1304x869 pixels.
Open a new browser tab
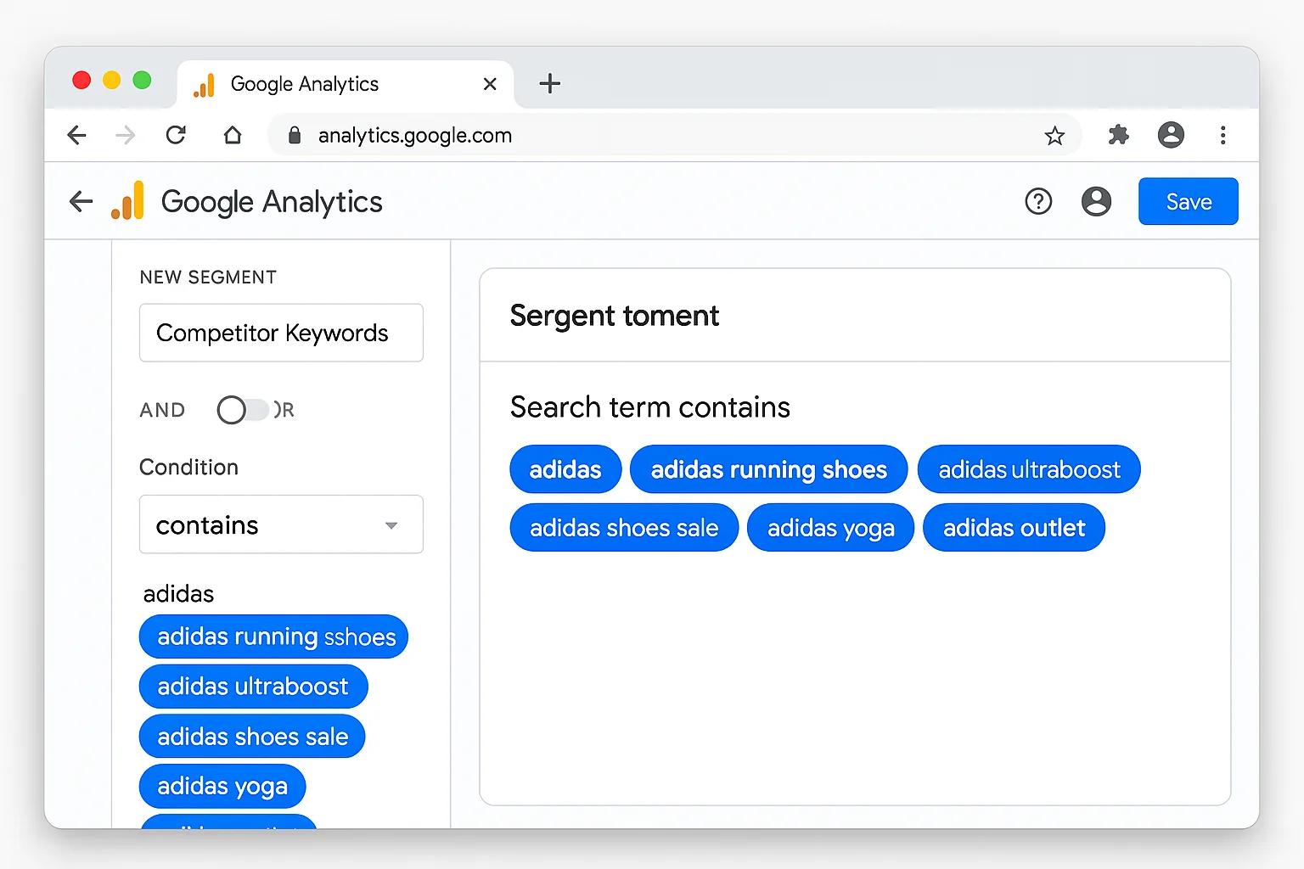click(550, 83)
